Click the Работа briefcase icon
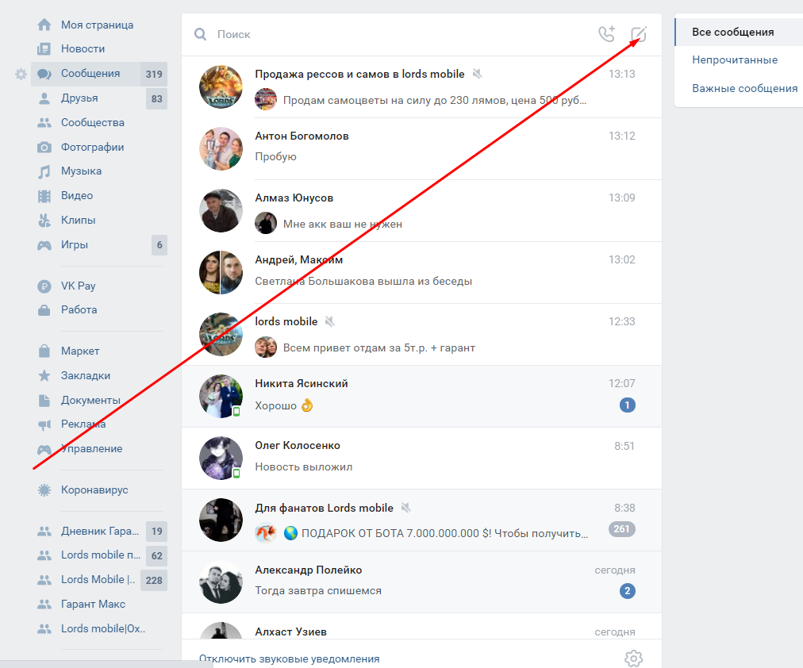 click(x=44, y=310)
